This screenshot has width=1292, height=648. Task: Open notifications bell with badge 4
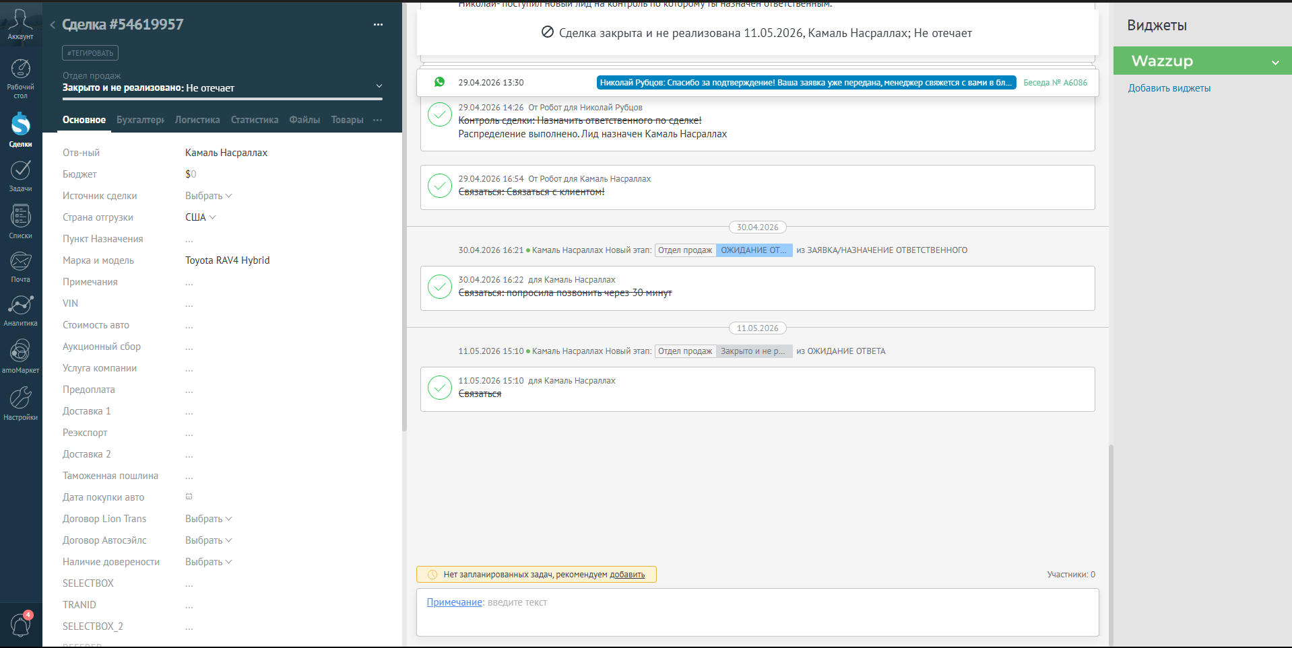20,624
